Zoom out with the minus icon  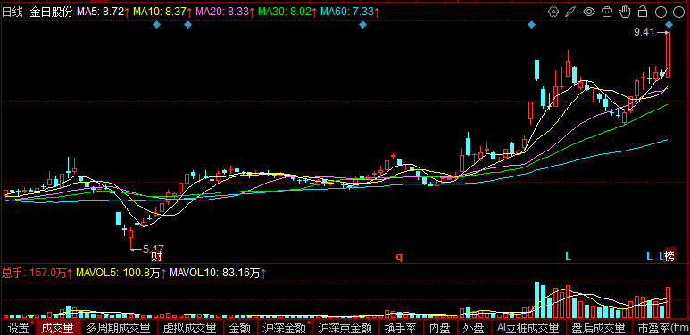679,12
